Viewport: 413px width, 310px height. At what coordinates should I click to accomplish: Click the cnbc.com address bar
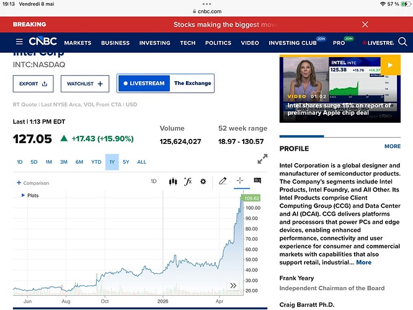pyautogui.click(x=207, y=11)
